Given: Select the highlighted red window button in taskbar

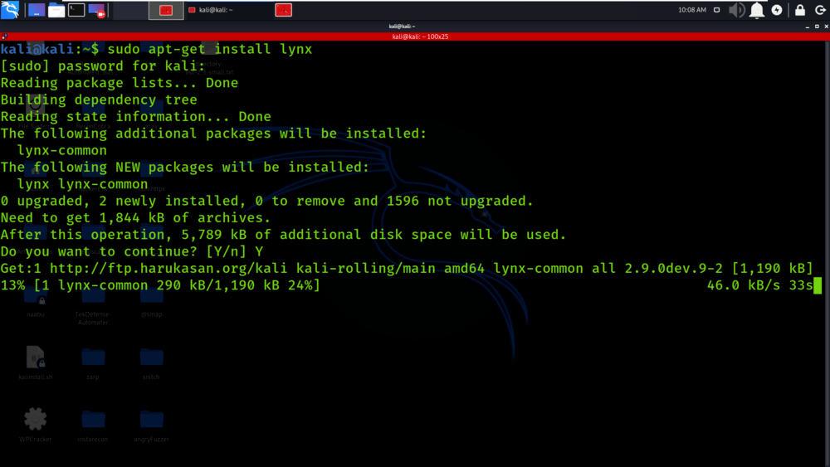Looking at the screenshot, I should click(166, 10).
